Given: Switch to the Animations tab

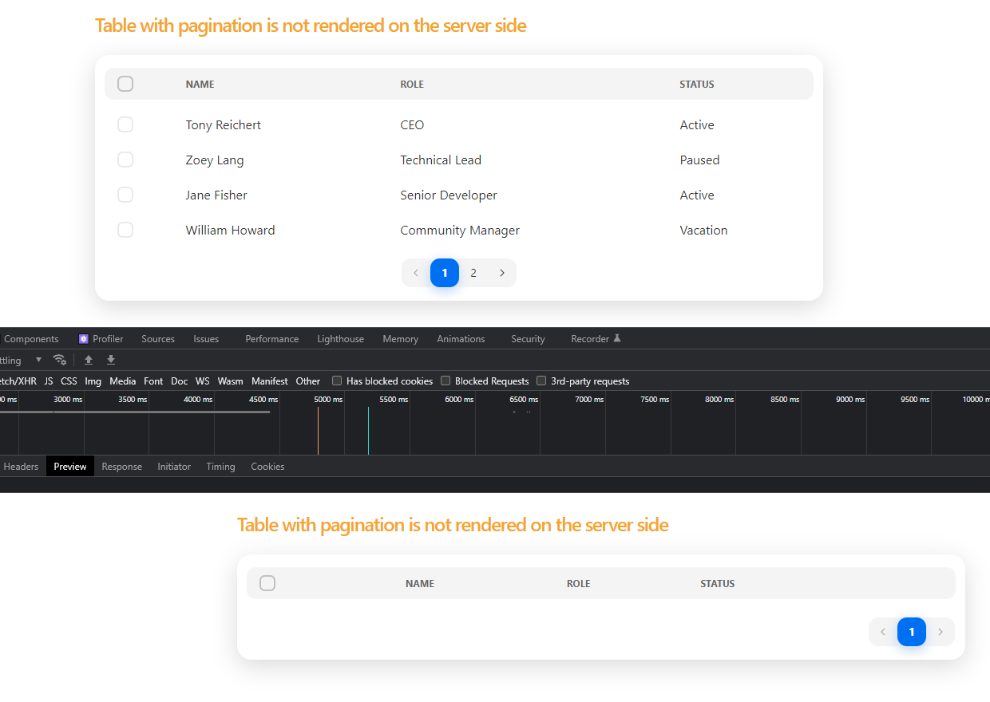Looking at the screenshot, I should pyautogui.click(x=461, y=339).
